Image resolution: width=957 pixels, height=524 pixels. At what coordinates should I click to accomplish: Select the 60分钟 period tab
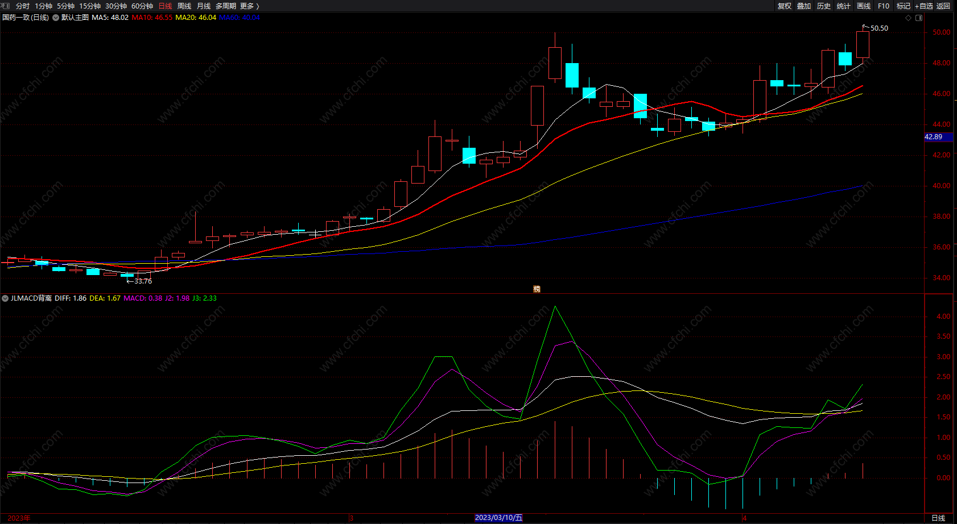click(142, 6)
